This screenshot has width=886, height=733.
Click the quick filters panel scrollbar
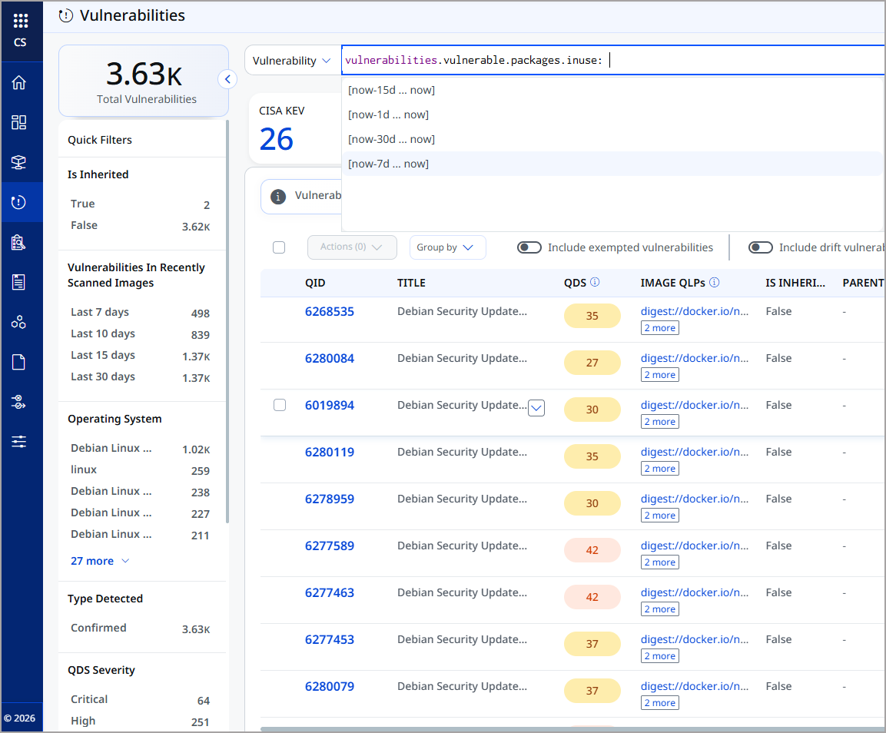227,322
